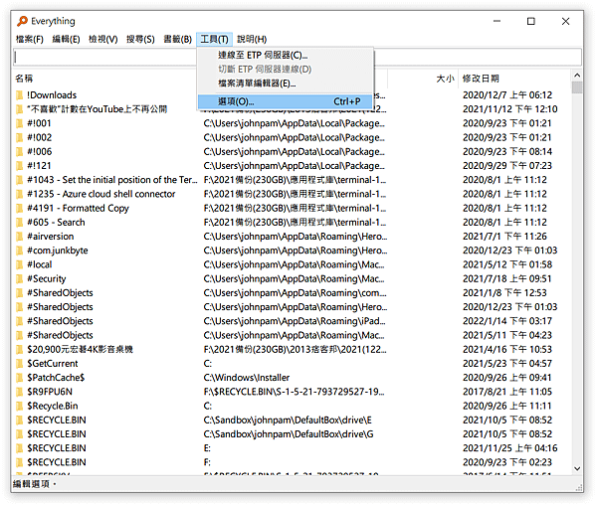
Task: Open the 編輯(E) menu
Action: point(66,39)
